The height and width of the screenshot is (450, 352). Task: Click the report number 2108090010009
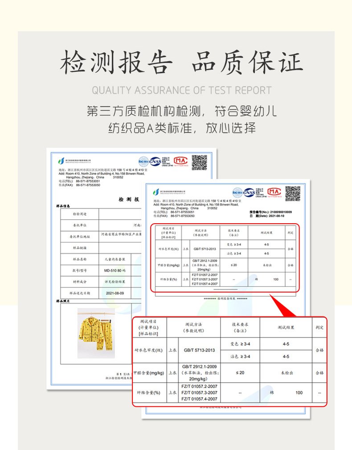tap(281, 212)
